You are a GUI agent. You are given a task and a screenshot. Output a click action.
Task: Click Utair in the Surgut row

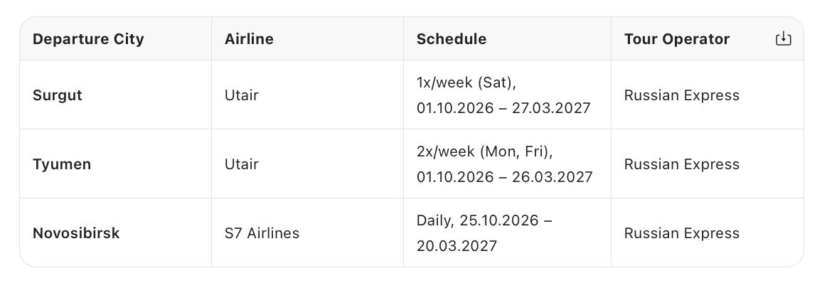click(x=241, y=95)
